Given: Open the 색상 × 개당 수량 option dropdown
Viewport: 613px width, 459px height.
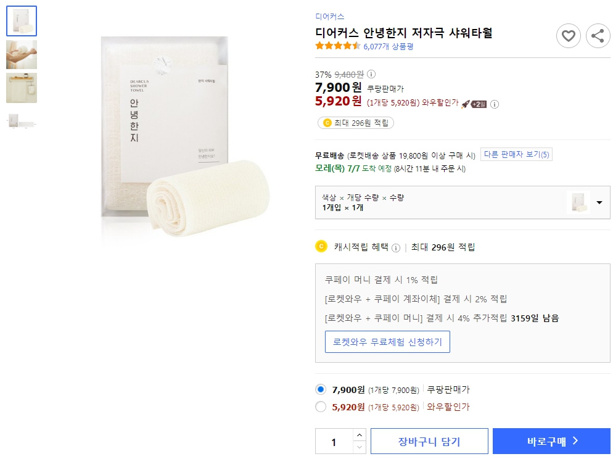Looking at the screenshot, I should [x=598, y=202].
